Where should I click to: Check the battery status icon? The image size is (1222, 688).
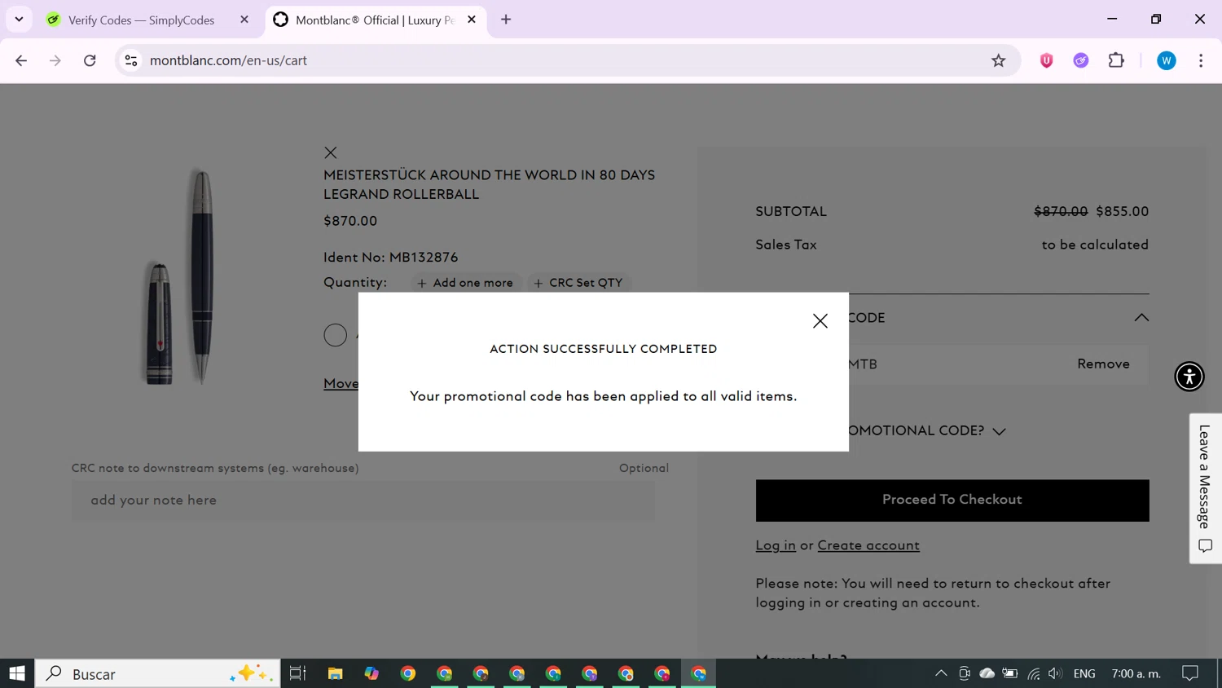point(1010,673)
